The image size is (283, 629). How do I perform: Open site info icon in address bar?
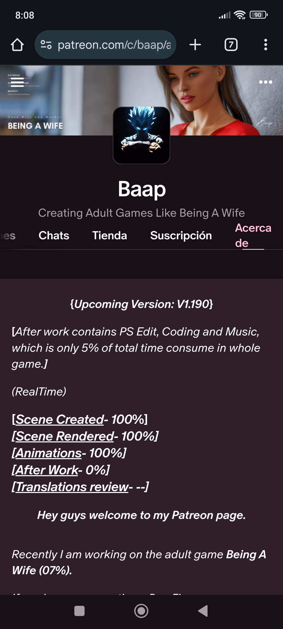click(46, 45)
